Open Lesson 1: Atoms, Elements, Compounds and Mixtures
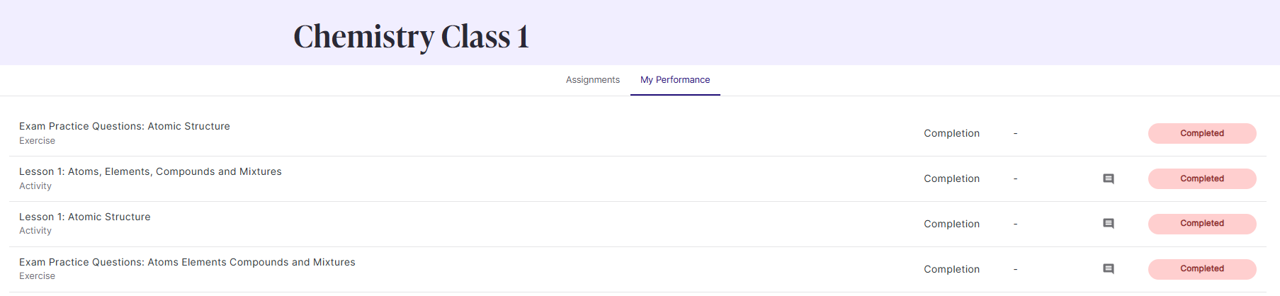Image resolution: width=1280 pixels, height=296 pixels. [x=150, y=171]
